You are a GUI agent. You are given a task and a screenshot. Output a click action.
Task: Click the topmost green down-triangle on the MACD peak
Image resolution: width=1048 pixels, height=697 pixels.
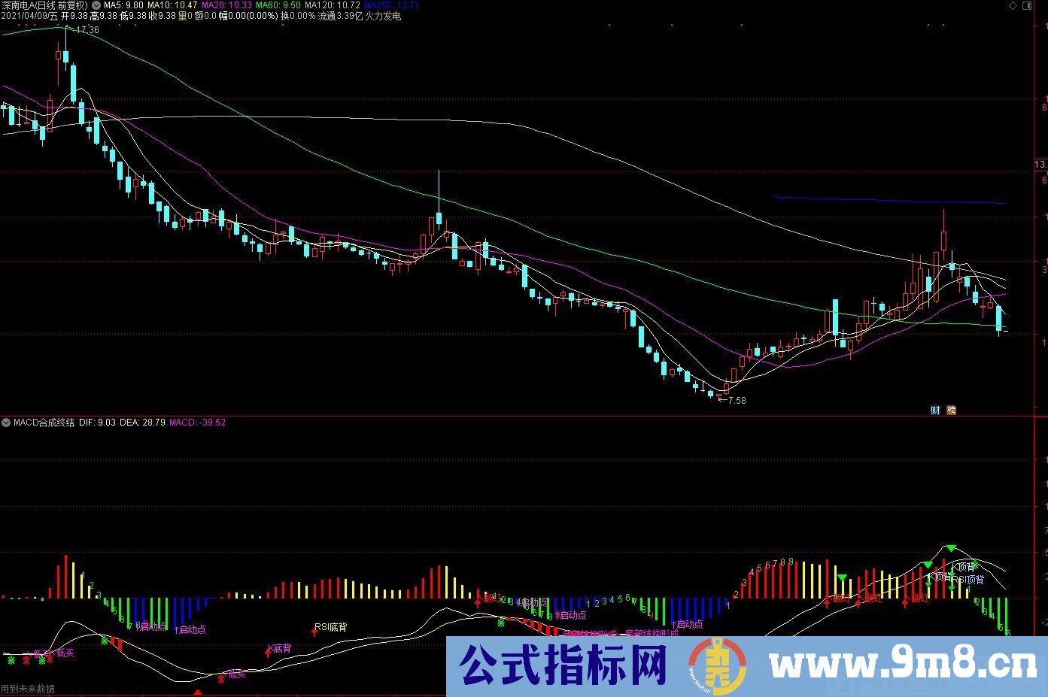pyautogui.click(x=952, y=548)
